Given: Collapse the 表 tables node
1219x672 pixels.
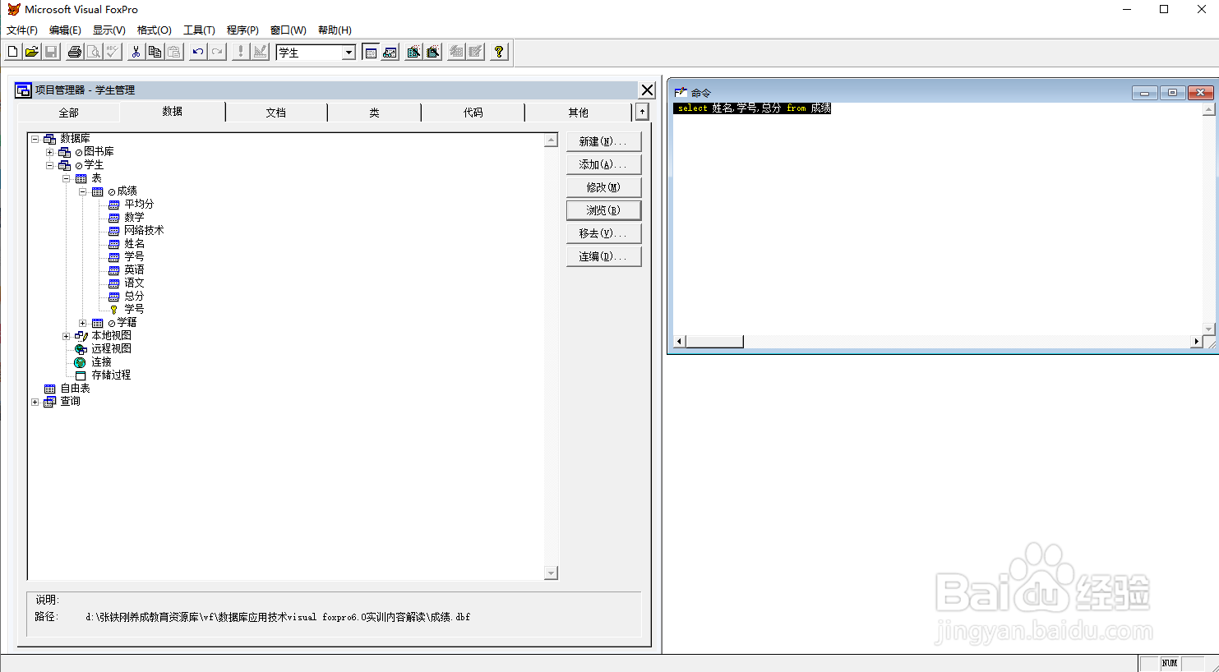Looking at the screenshot, I should (66, 178).
